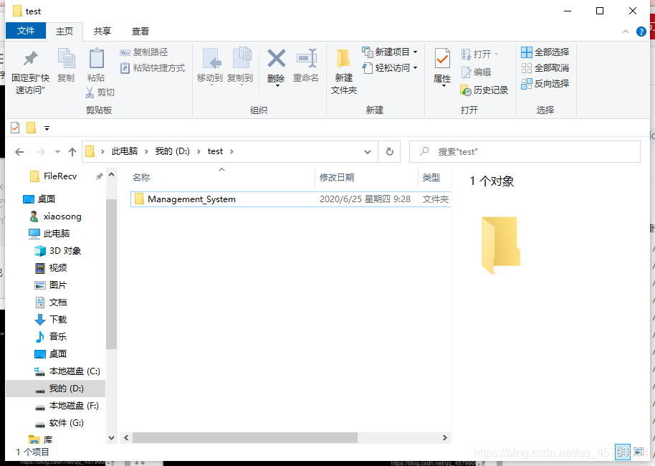Toggle the checkbox in quick access toolbar

point(15,127)
